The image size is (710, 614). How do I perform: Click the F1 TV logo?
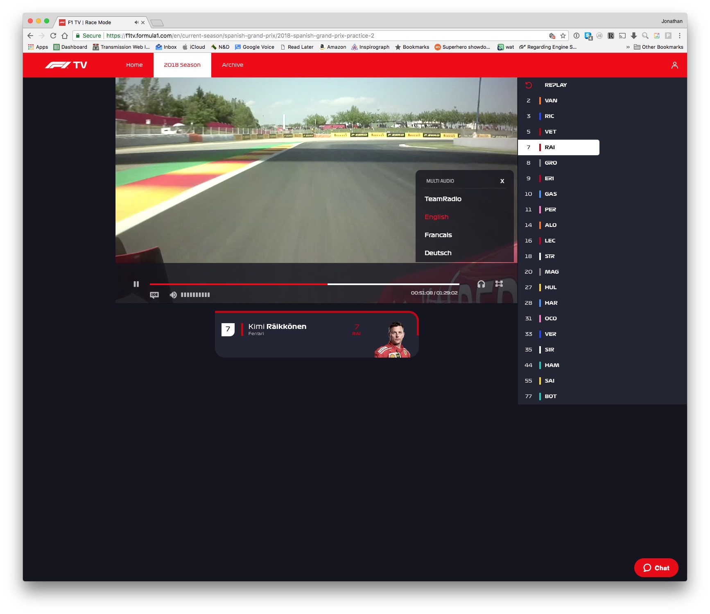click(66, 65)
